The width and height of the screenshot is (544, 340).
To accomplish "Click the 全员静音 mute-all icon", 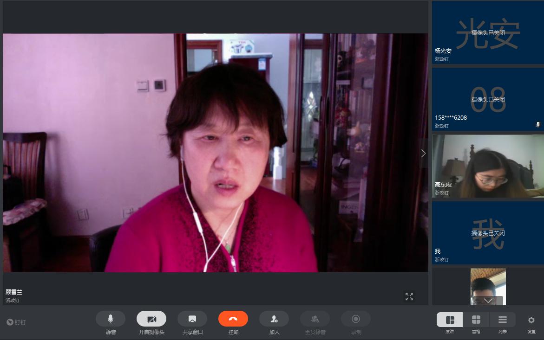I will click(x=315, y=319).
